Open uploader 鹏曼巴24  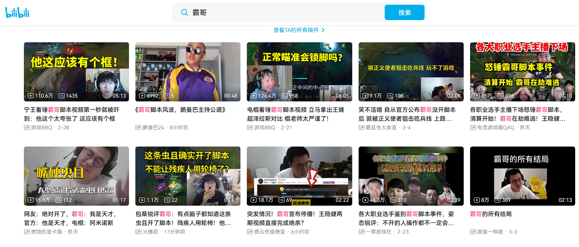(153, 127)
